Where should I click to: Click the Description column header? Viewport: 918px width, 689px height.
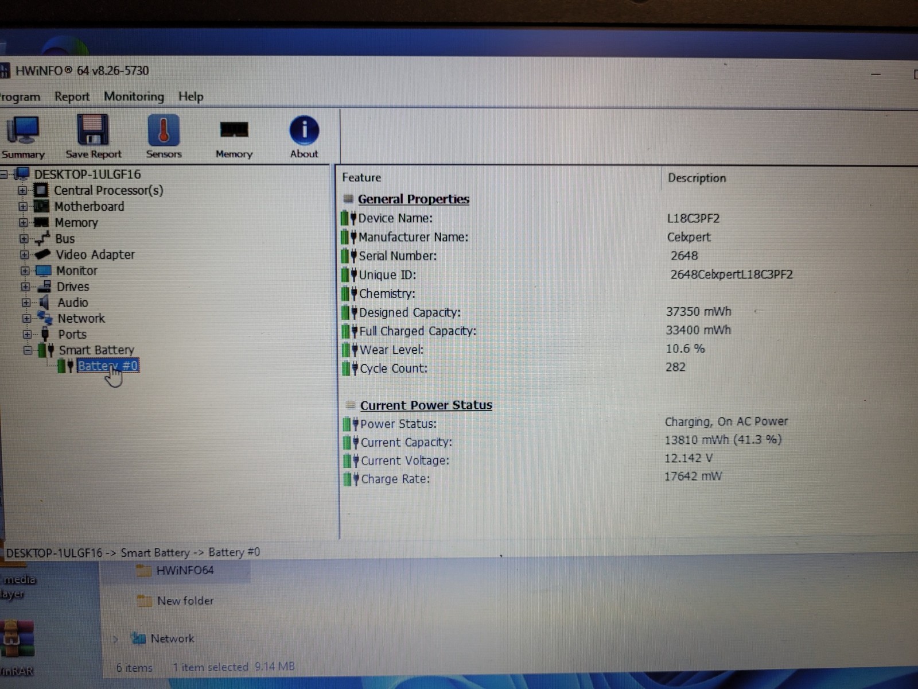697,178
